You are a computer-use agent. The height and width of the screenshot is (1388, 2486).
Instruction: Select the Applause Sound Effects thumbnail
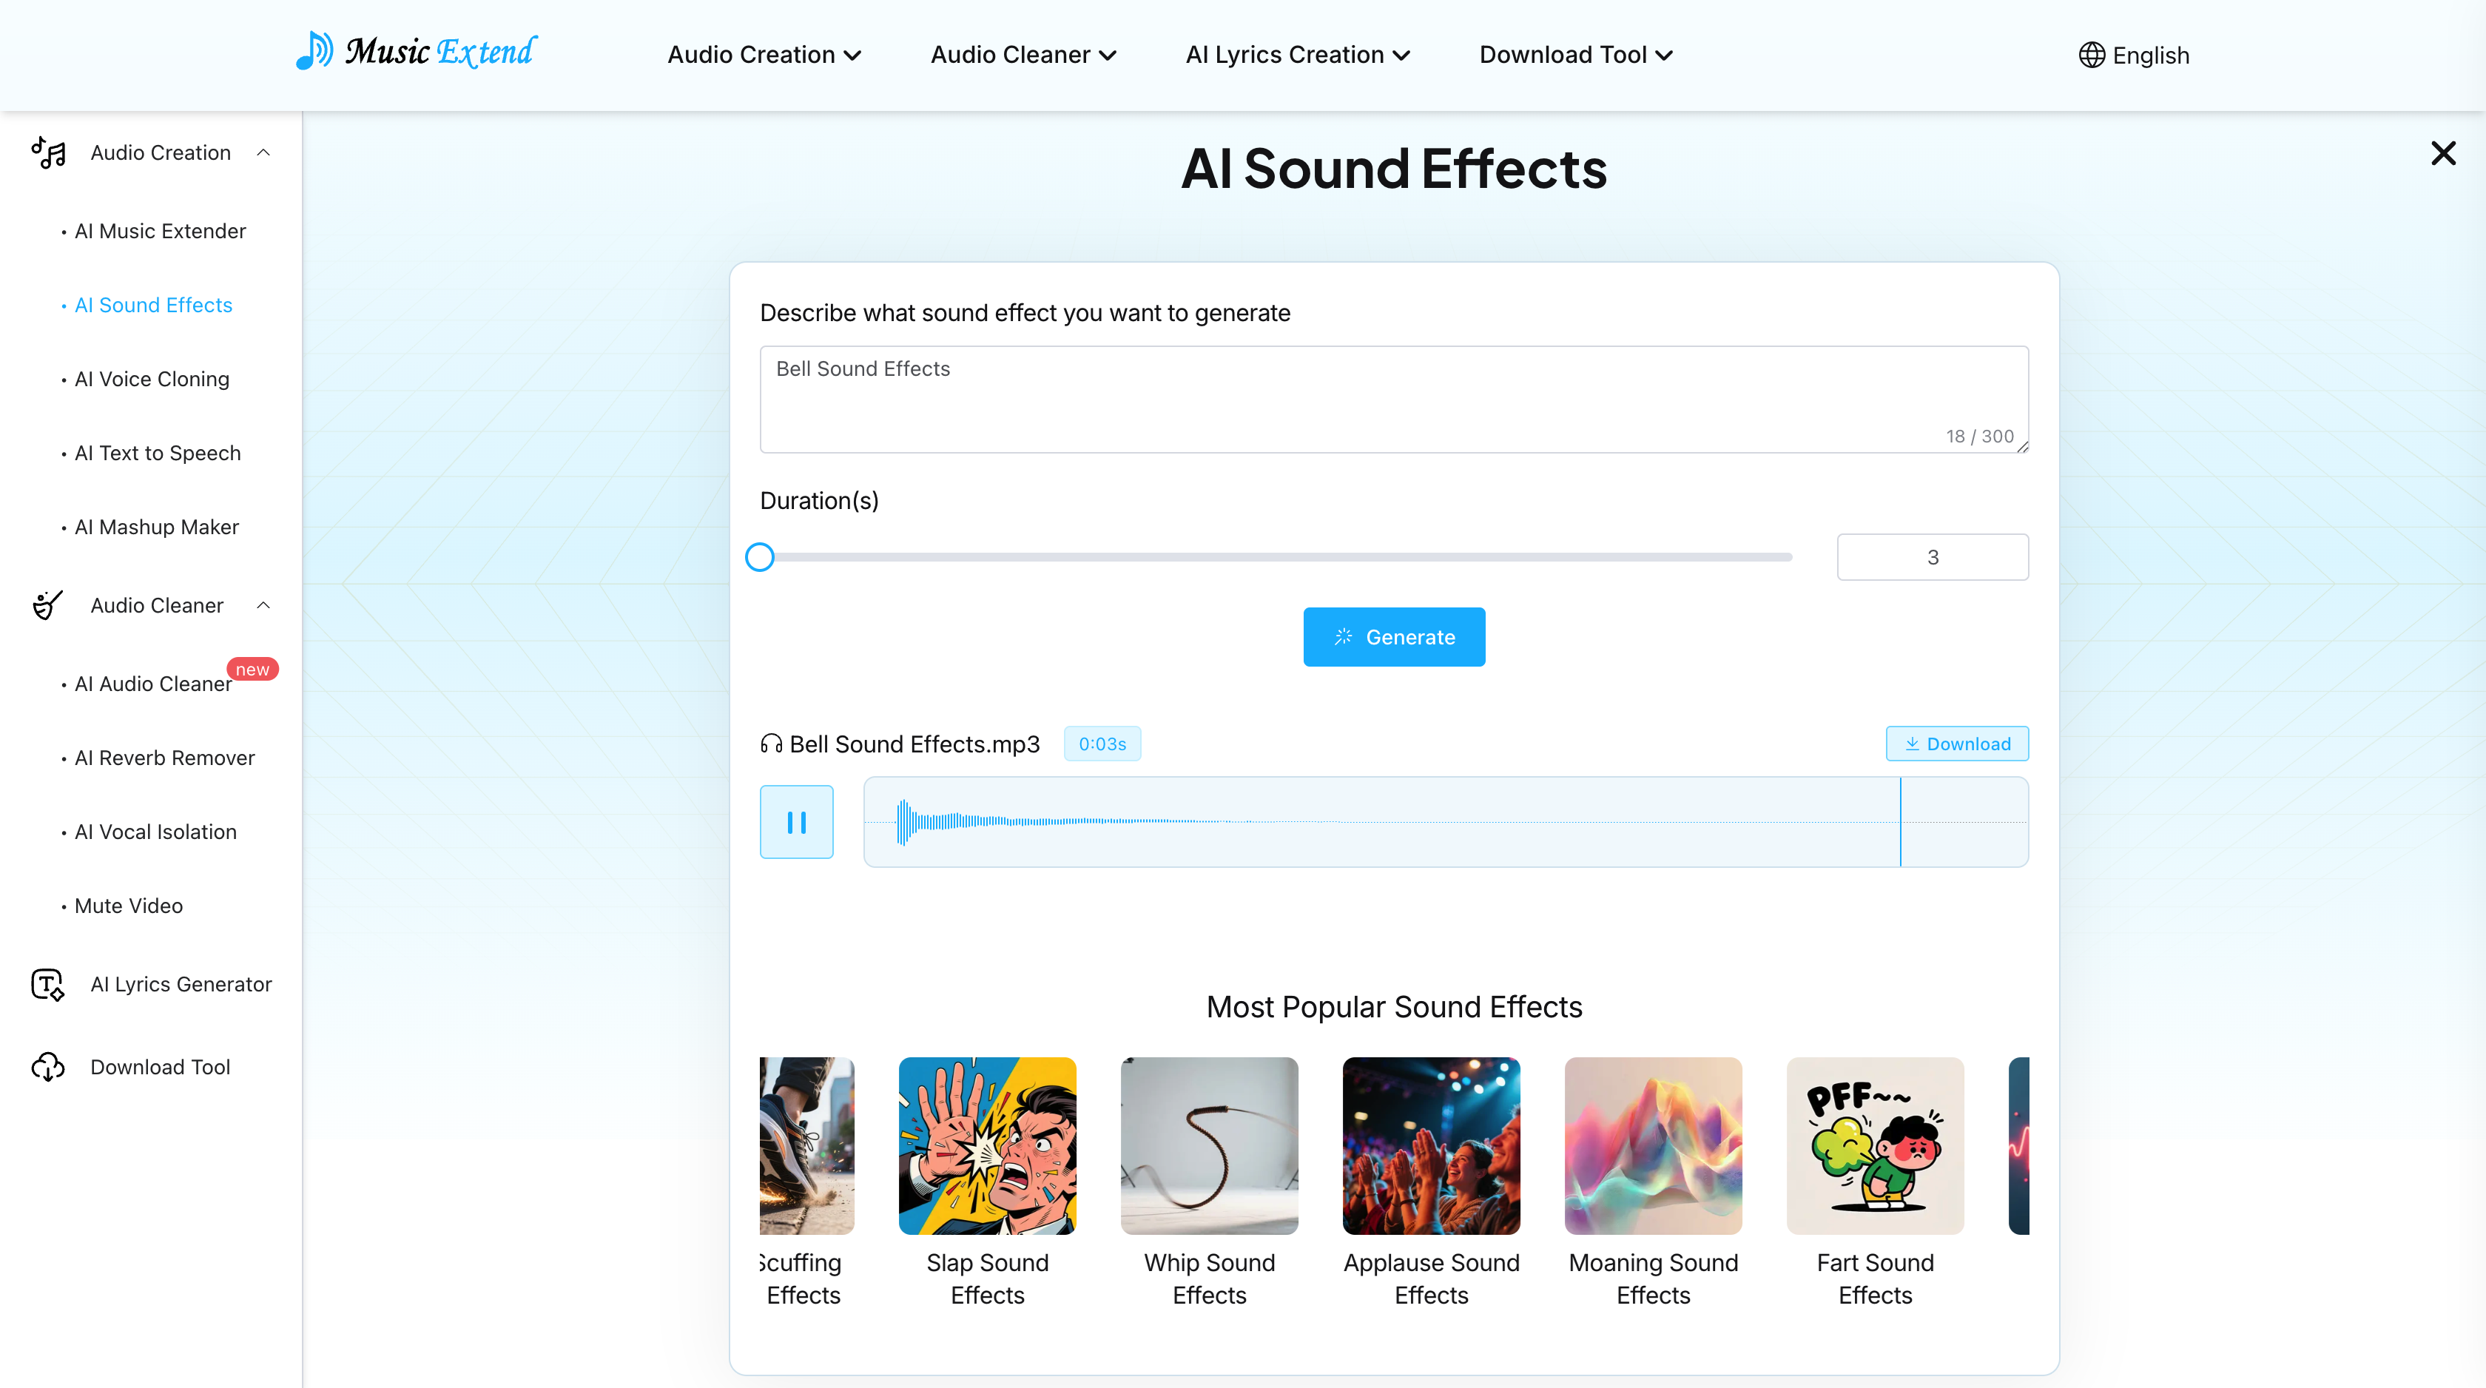click(x=1431, y=1146)
